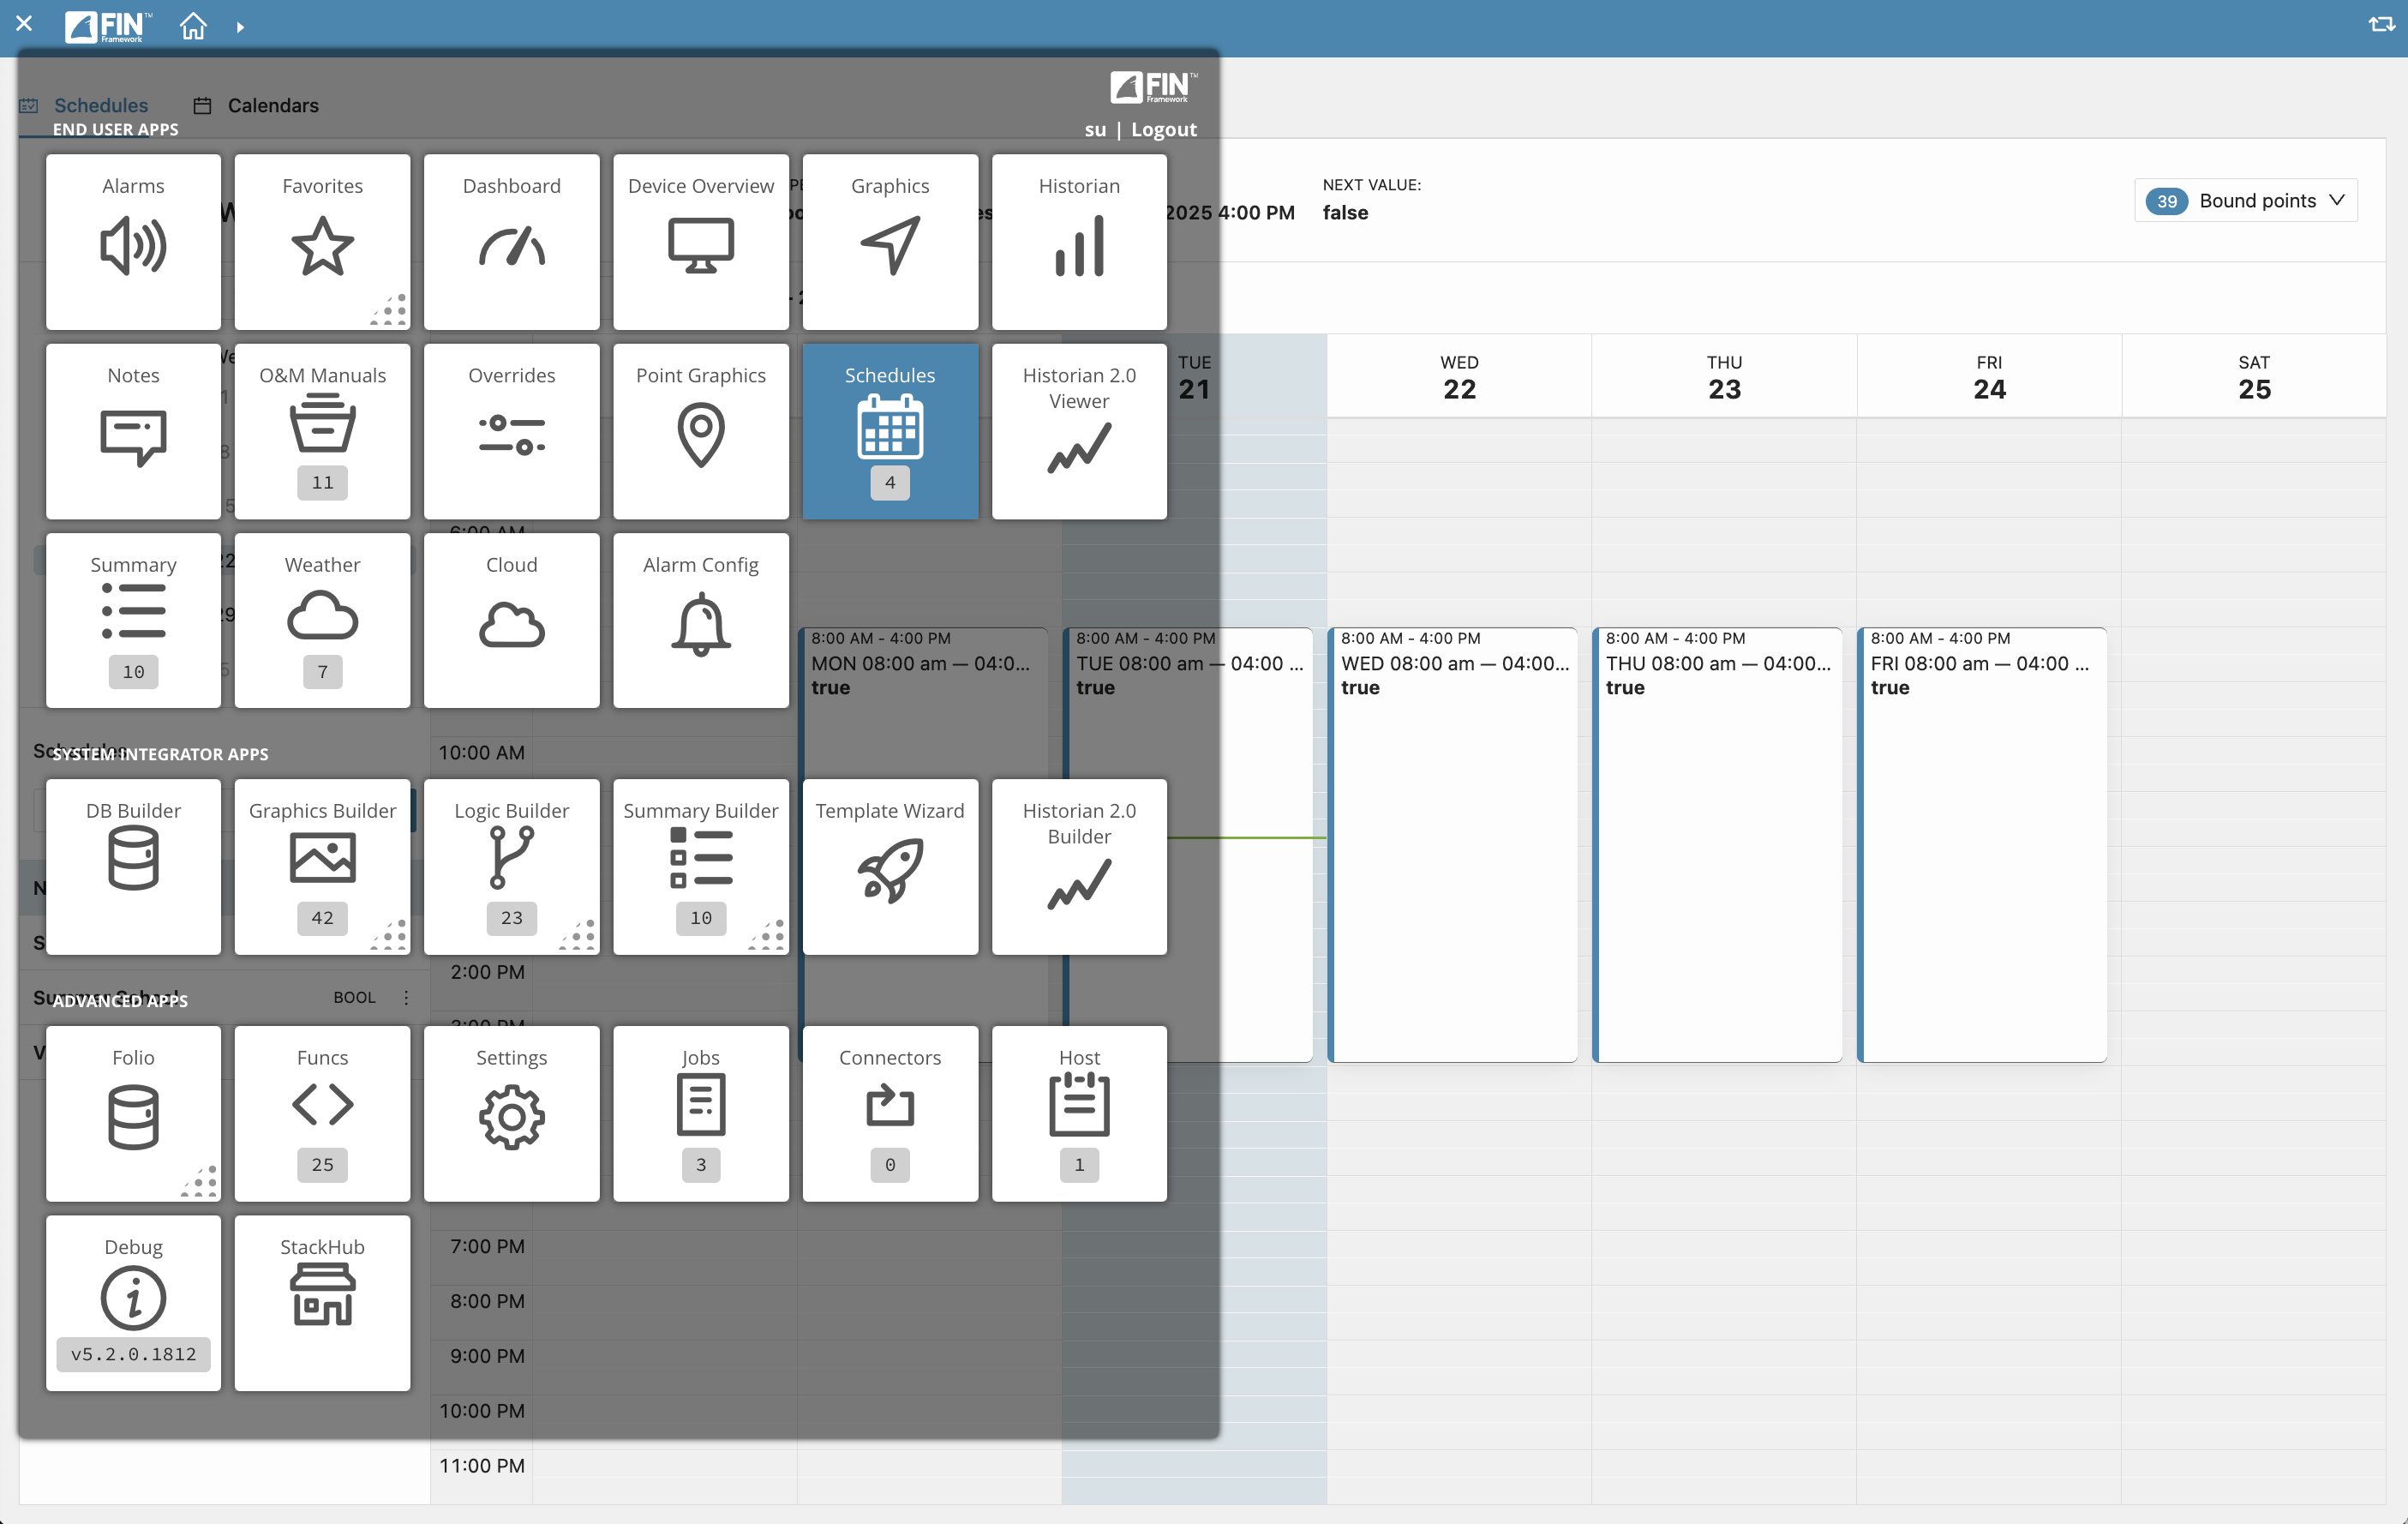
Task: Launch the Graphics app
Action: coord(890,242)
